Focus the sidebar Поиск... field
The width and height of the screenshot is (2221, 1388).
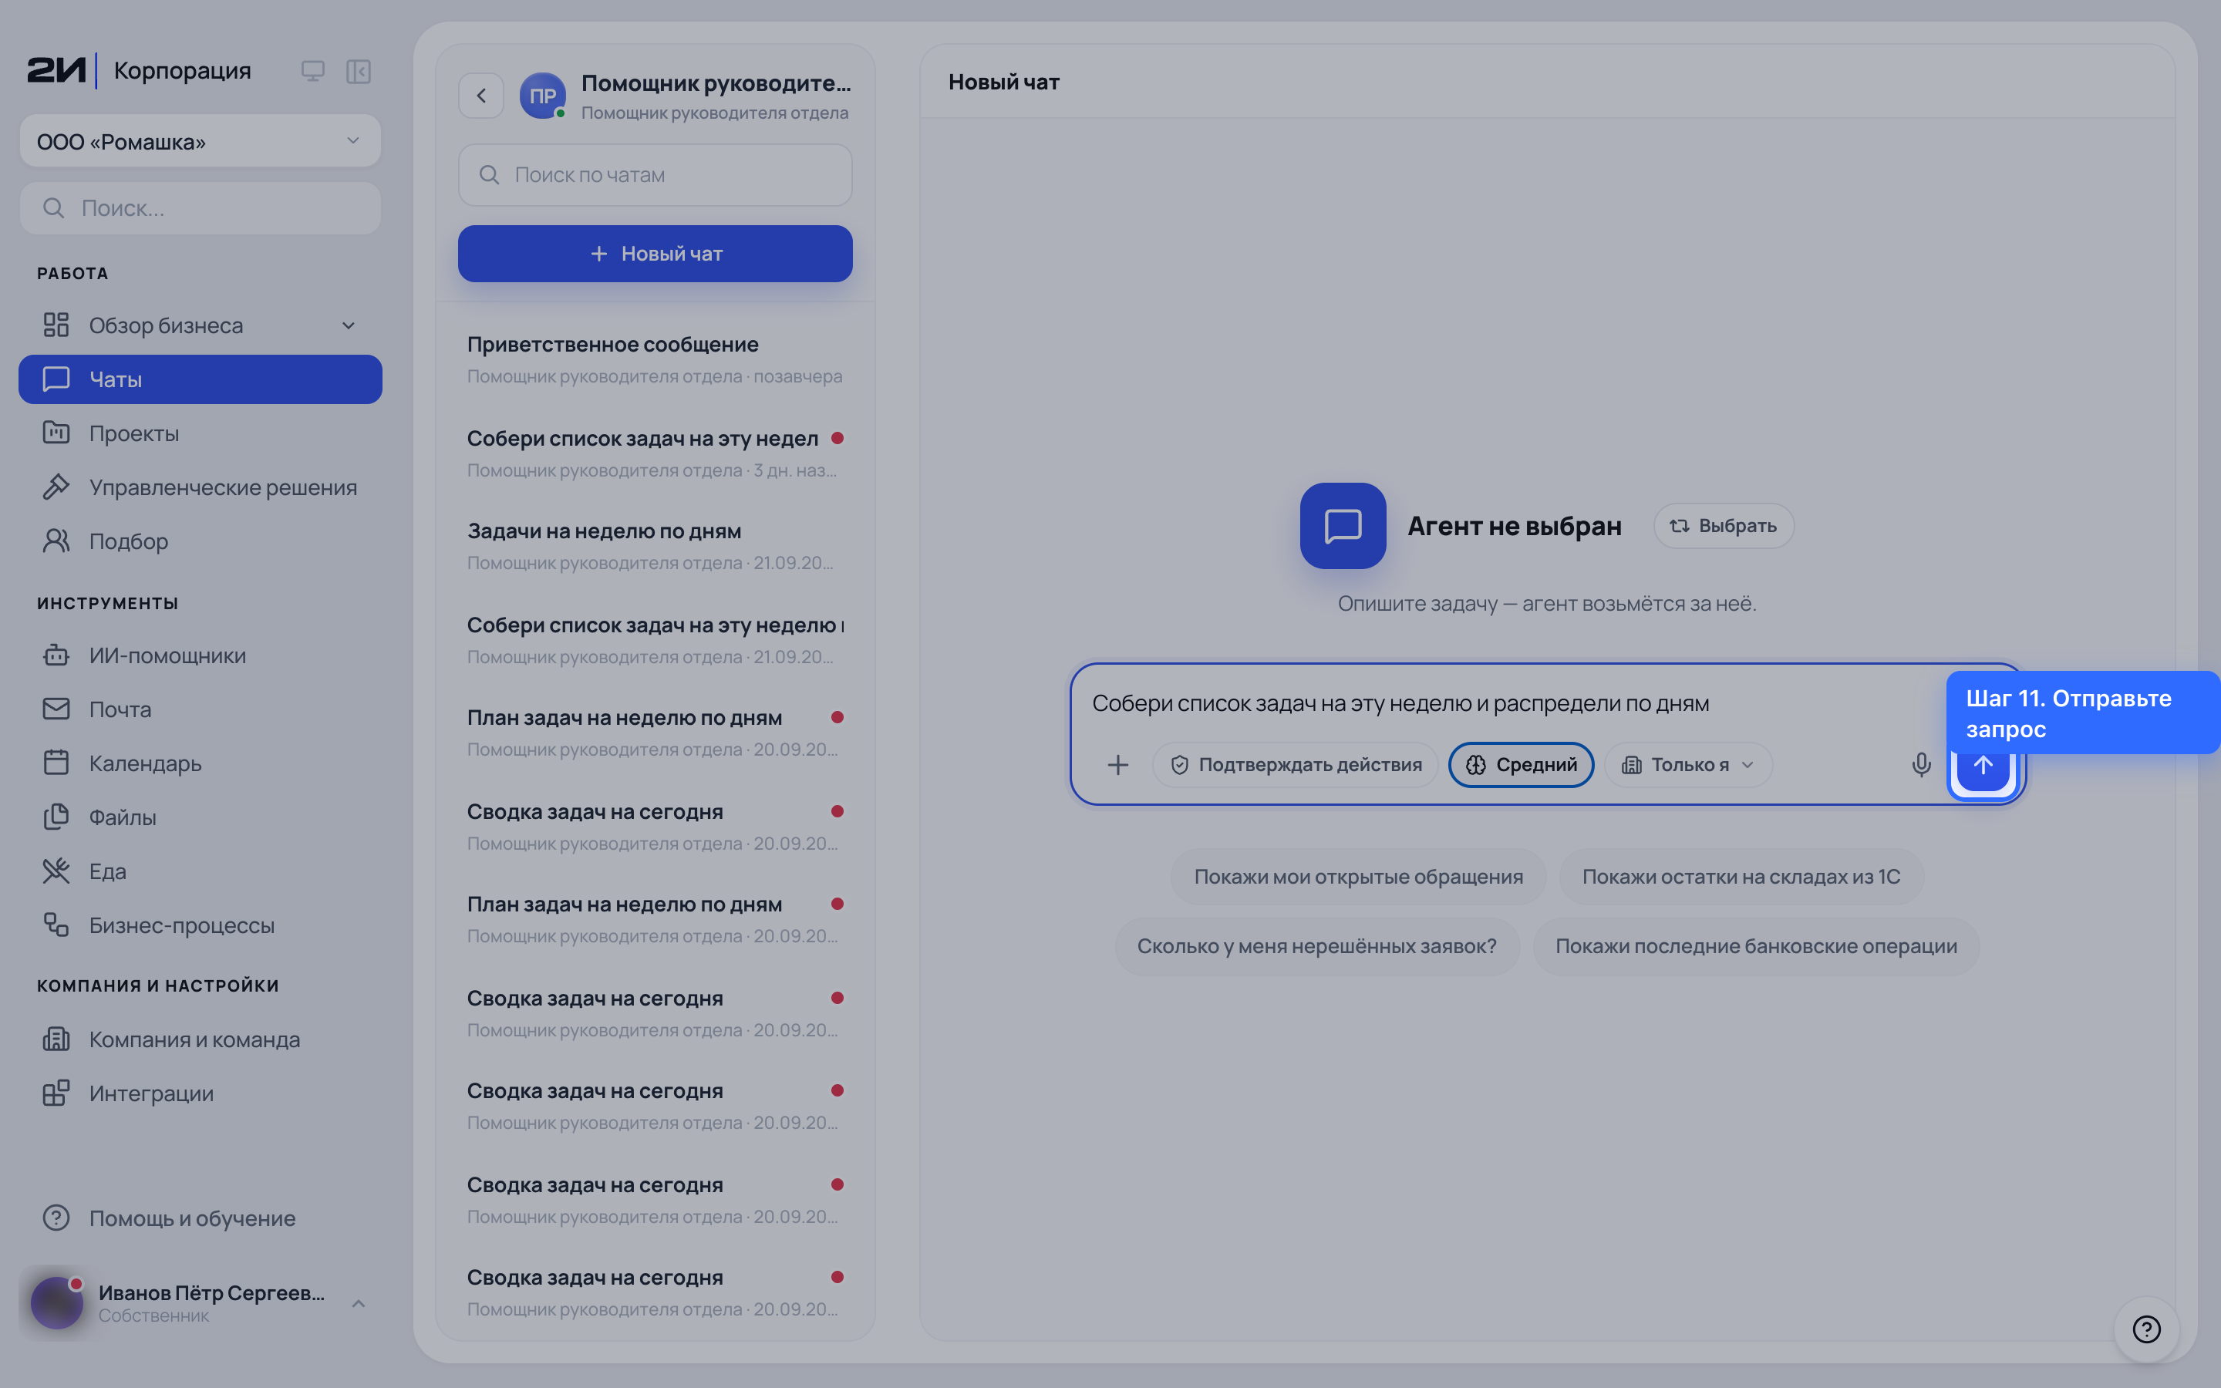pyautogui.click(x=200, y=208)
